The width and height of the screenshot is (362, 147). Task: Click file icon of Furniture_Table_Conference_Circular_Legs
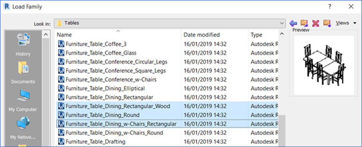[x=61, y=62]
